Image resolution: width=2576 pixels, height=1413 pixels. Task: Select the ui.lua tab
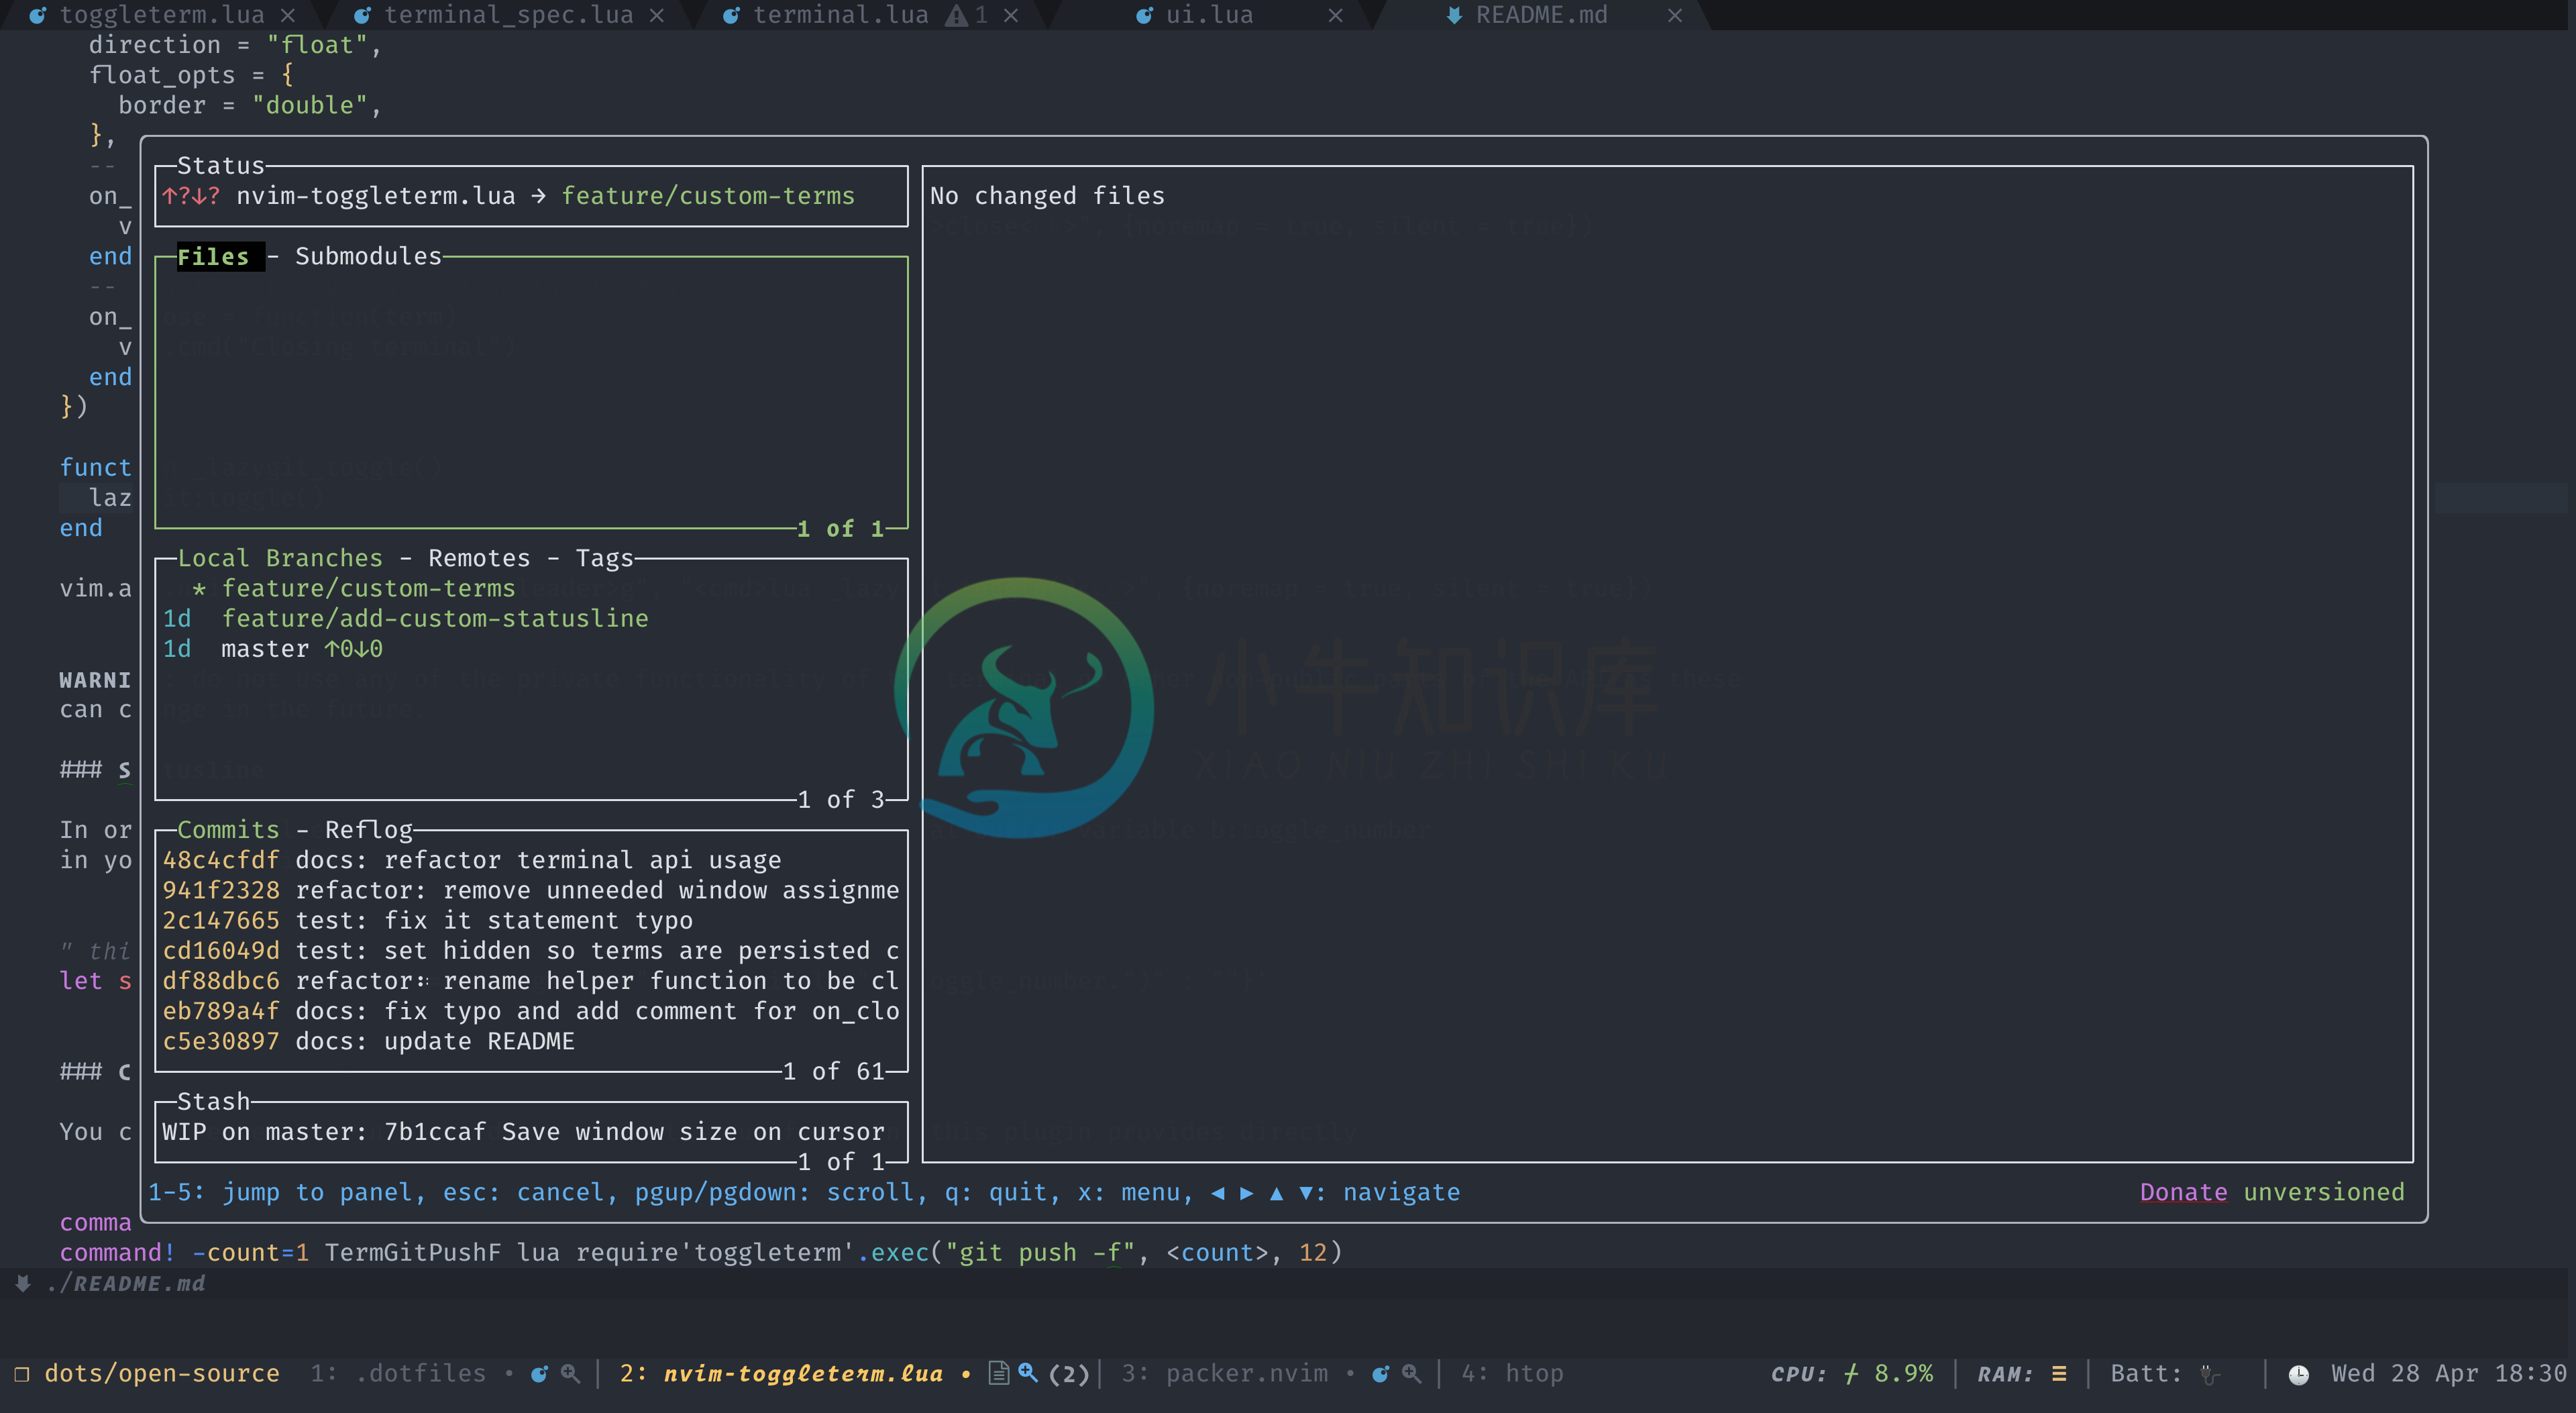tap(1209, 15)
